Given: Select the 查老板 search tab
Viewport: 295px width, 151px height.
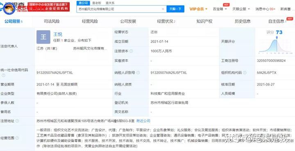Looking at the screenshot, I should 97,3.
